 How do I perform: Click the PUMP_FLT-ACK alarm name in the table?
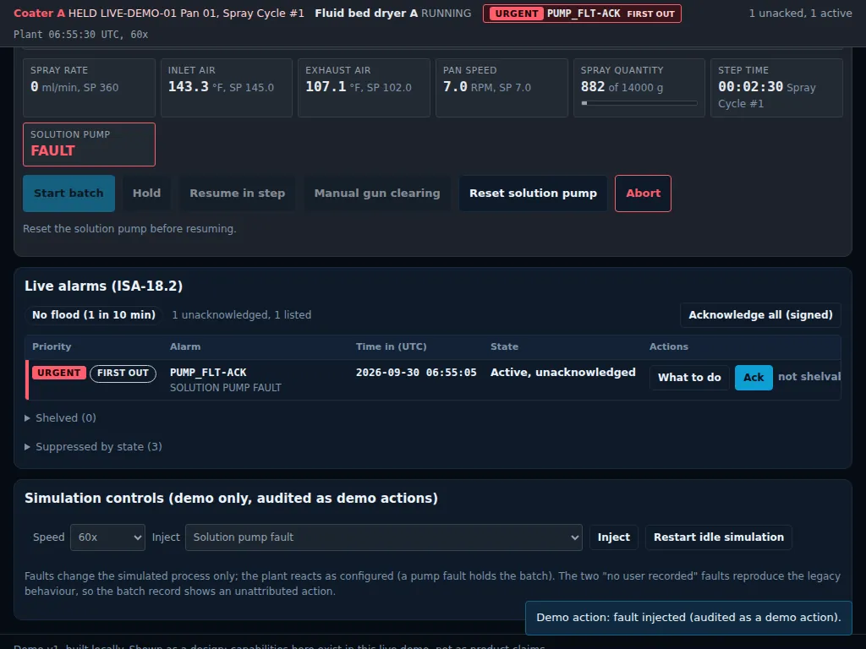point(208,373)
